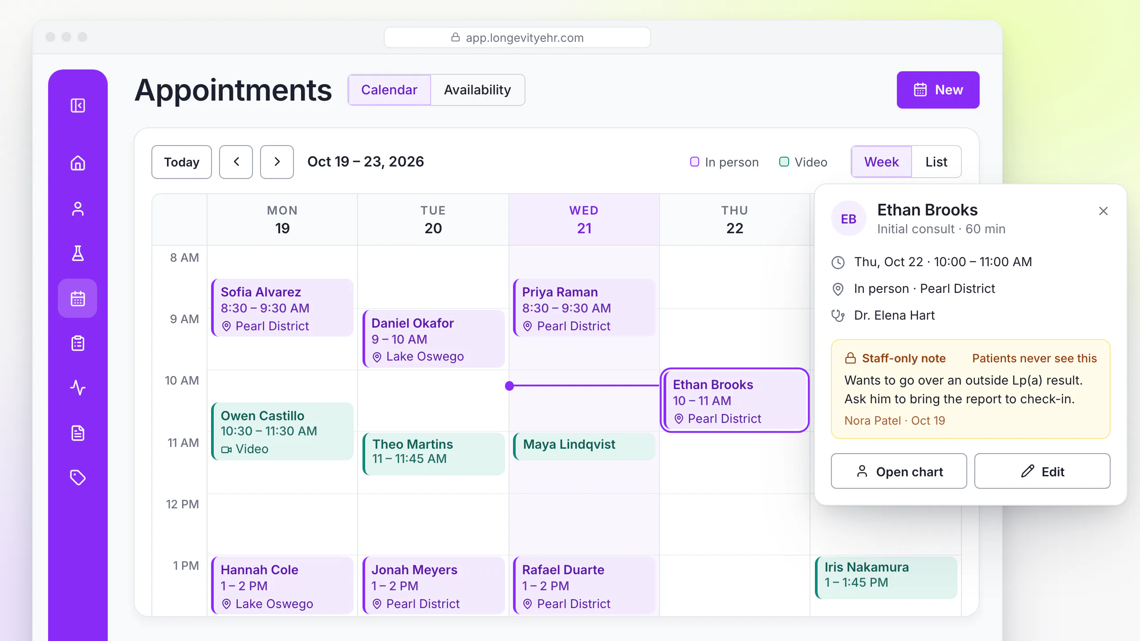Click the stethoscope icon next to Dr. Elena Hart

(x=838, y=316)
